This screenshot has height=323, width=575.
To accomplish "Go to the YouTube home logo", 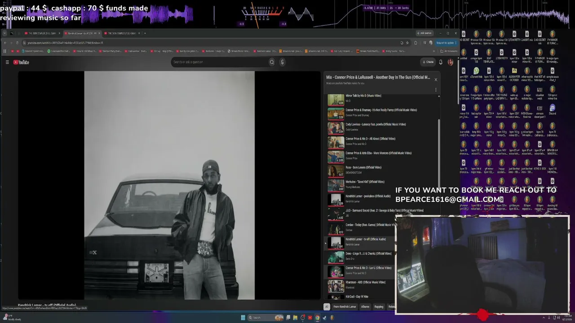I will 21,62.
